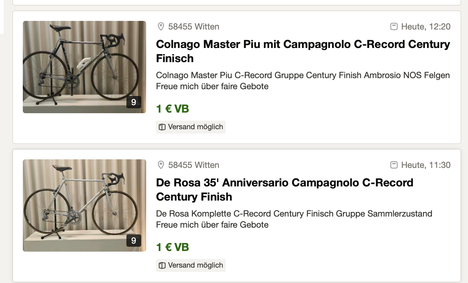Viewport: 468px width, 283px height.
Task: Click shipping package icon in Colnago listing
Action: tap(162, 127)
